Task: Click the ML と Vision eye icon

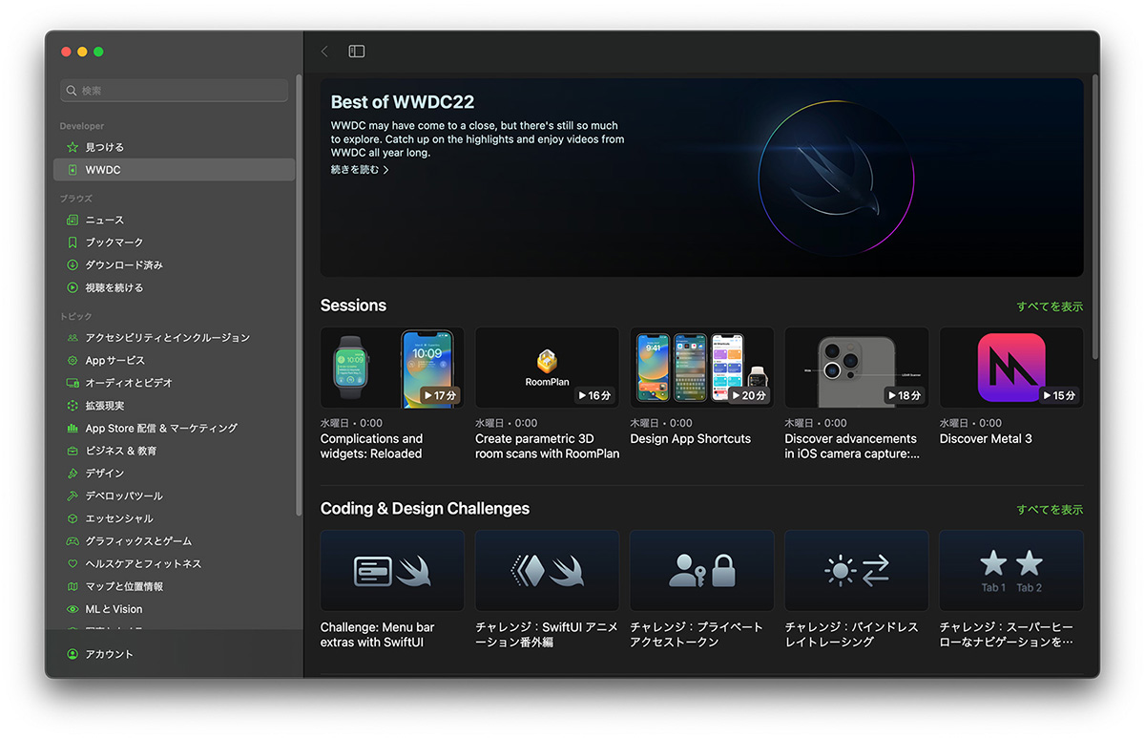Action: [x=73, y=609]
